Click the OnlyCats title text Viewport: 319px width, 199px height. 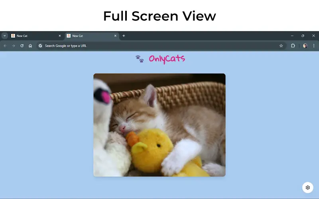click(167, 59)
